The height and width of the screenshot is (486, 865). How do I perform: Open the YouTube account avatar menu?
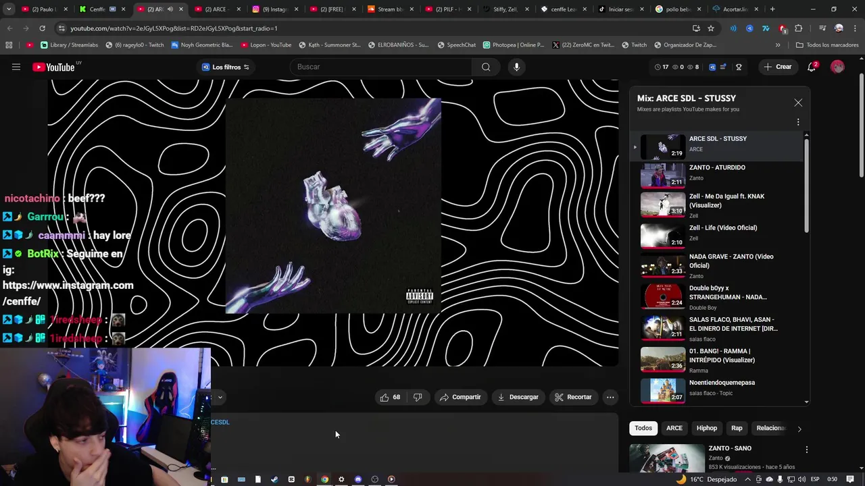point(837,67)
